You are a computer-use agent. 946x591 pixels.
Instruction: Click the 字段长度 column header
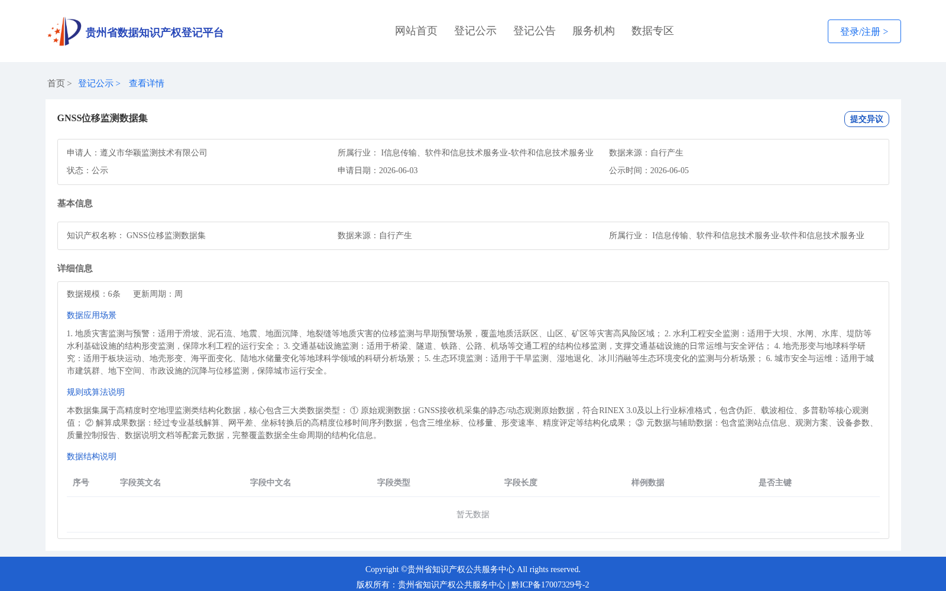521,482
